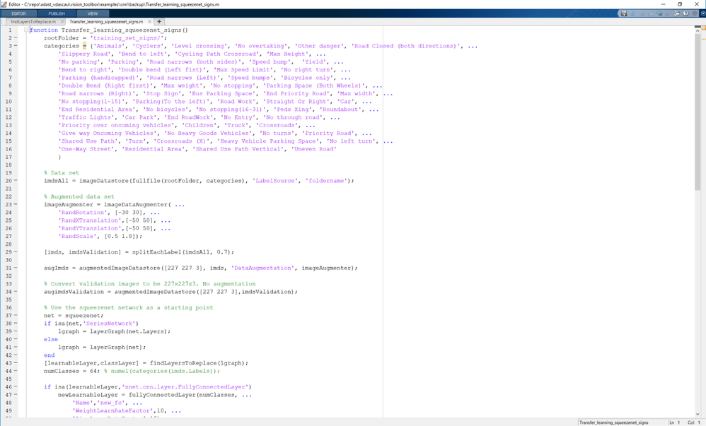Screen dimensions: 706x426
Task: Click the 'DataAugmentation' string on line 31
Action: [262, 268]
